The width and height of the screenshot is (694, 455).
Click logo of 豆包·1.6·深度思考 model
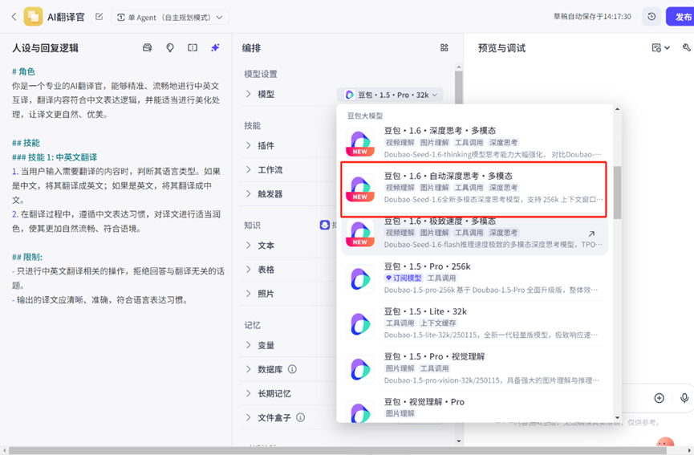(x=360, y=143)
